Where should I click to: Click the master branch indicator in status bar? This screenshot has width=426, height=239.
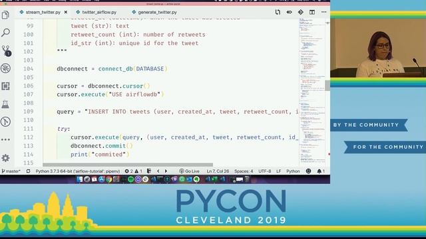click(x=11, y=171)
